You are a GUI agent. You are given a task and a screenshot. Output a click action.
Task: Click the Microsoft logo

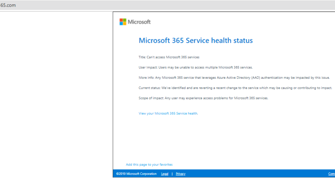[135, 22]
